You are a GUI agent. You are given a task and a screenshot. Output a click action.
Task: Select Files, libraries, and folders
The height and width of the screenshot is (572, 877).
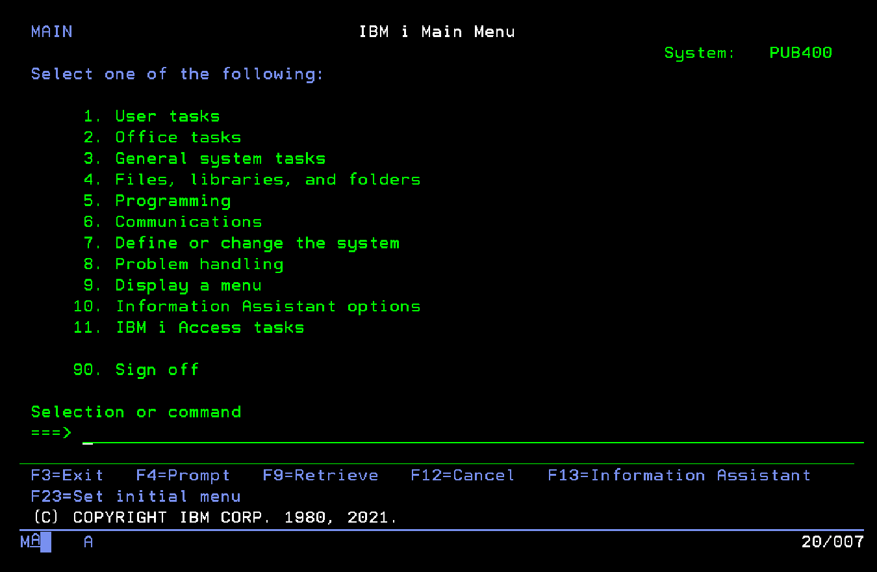(x=267, y=179)
